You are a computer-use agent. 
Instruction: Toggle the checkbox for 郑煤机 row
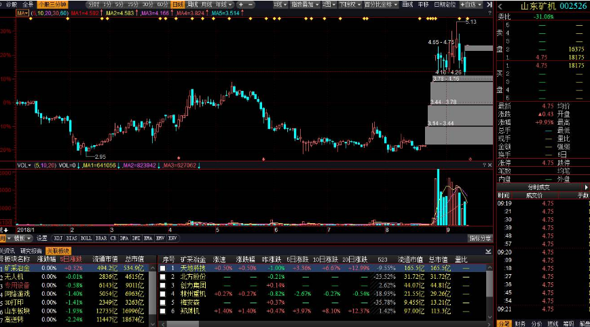[x=162, y=309]
